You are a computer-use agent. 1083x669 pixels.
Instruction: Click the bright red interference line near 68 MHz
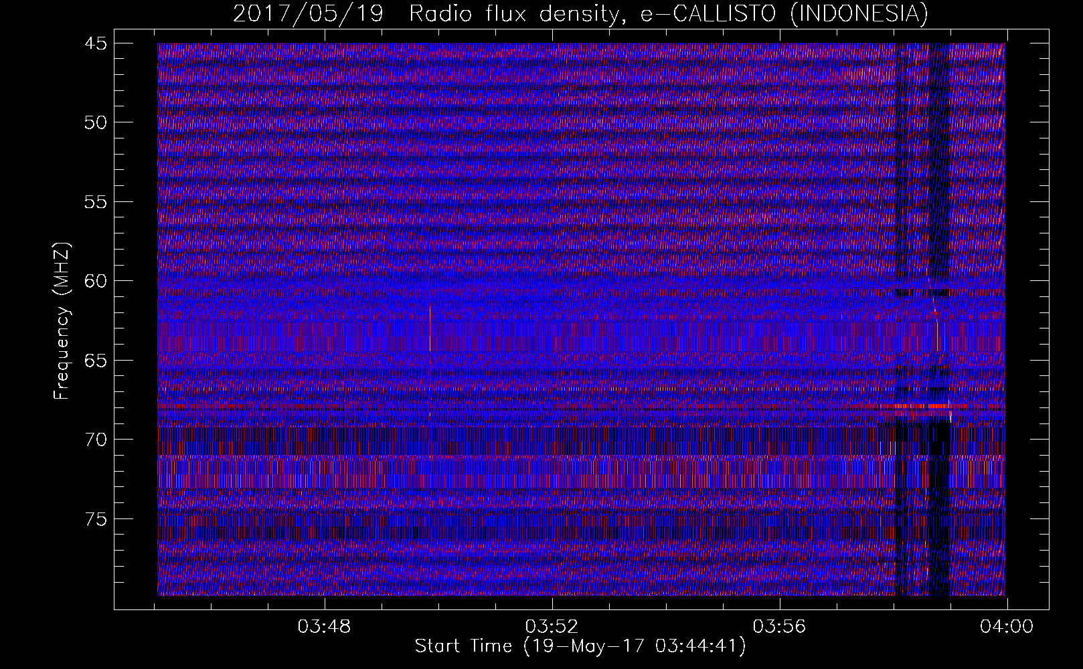tap(581, 406)
